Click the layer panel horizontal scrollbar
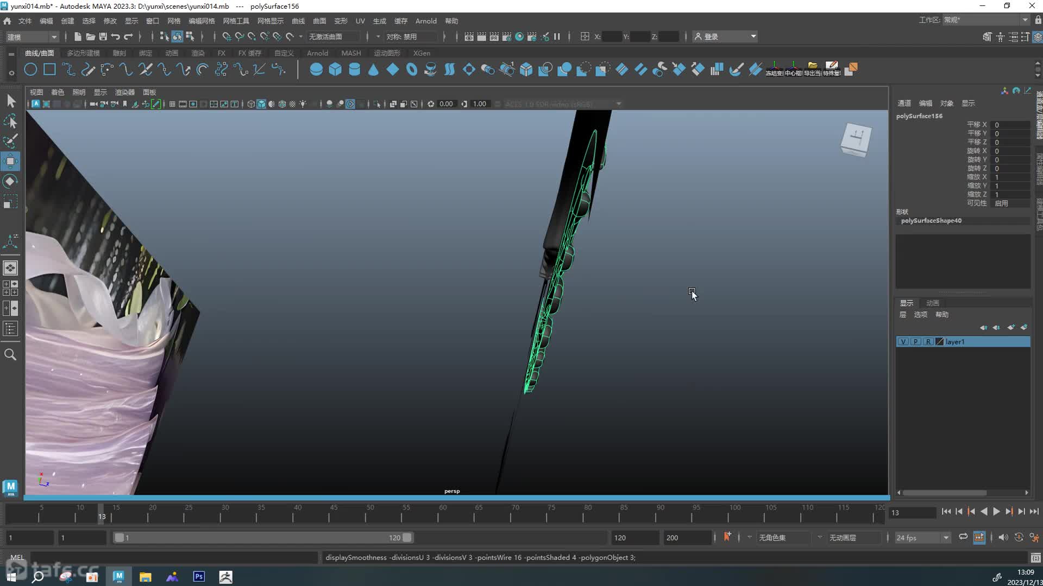Screen dimensions: 1043x586 pyautogui.click(x=945, y=493)
